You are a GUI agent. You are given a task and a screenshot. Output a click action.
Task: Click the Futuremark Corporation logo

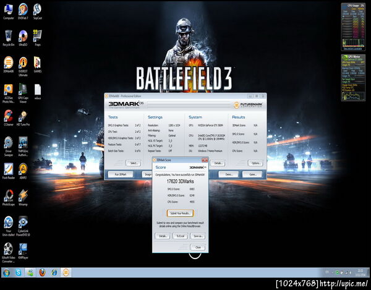[248, 105]
